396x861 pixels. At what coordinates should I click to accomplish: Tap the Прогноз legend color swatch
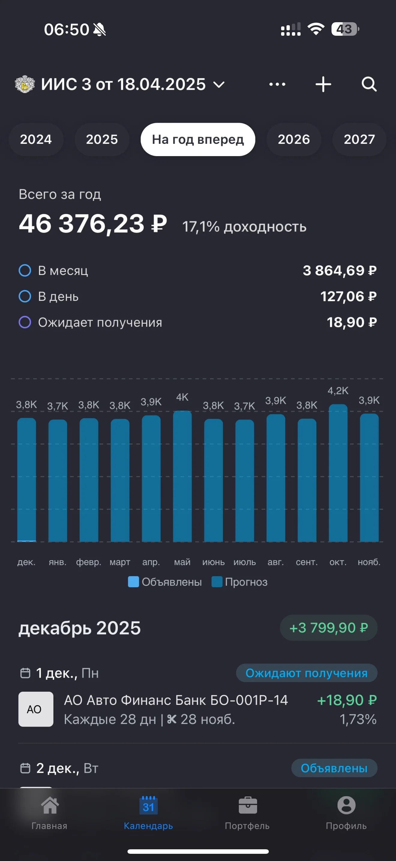pyautogui.click(x=217, y=582)
